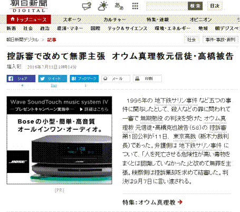Open the grid menu icon
The height and width of the screenshot is (212, 240).
pyautogui.click(x=135, y=6)
